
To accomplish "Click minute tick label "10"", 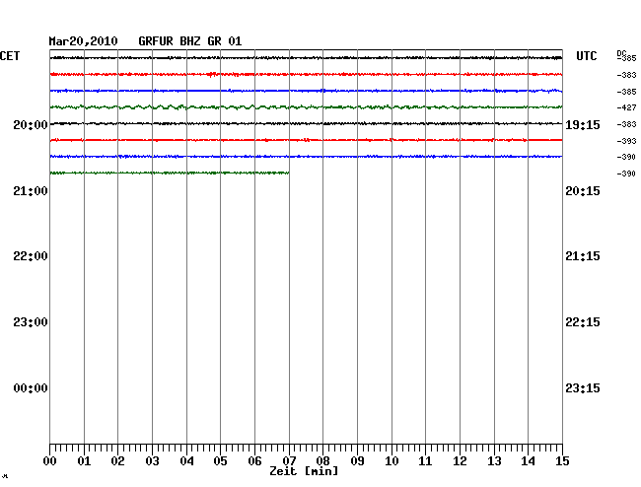I will coord(392,461).
